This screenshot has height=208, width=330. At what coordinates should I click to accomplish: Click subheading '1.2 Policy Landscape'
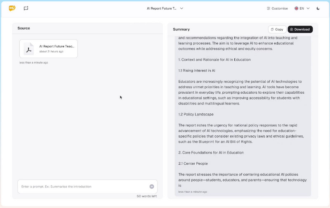pyautogui.click(x=196, y=114)
